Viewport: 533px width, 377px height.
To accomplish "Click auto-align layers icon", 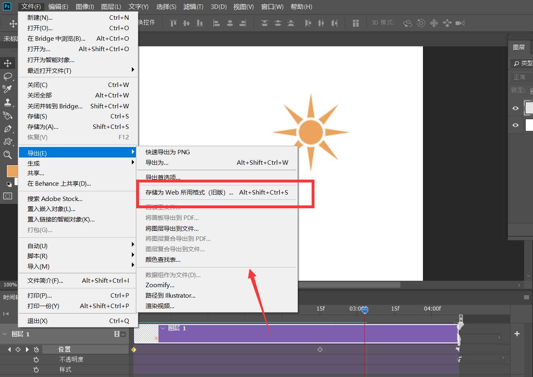I will click(356, 23).
